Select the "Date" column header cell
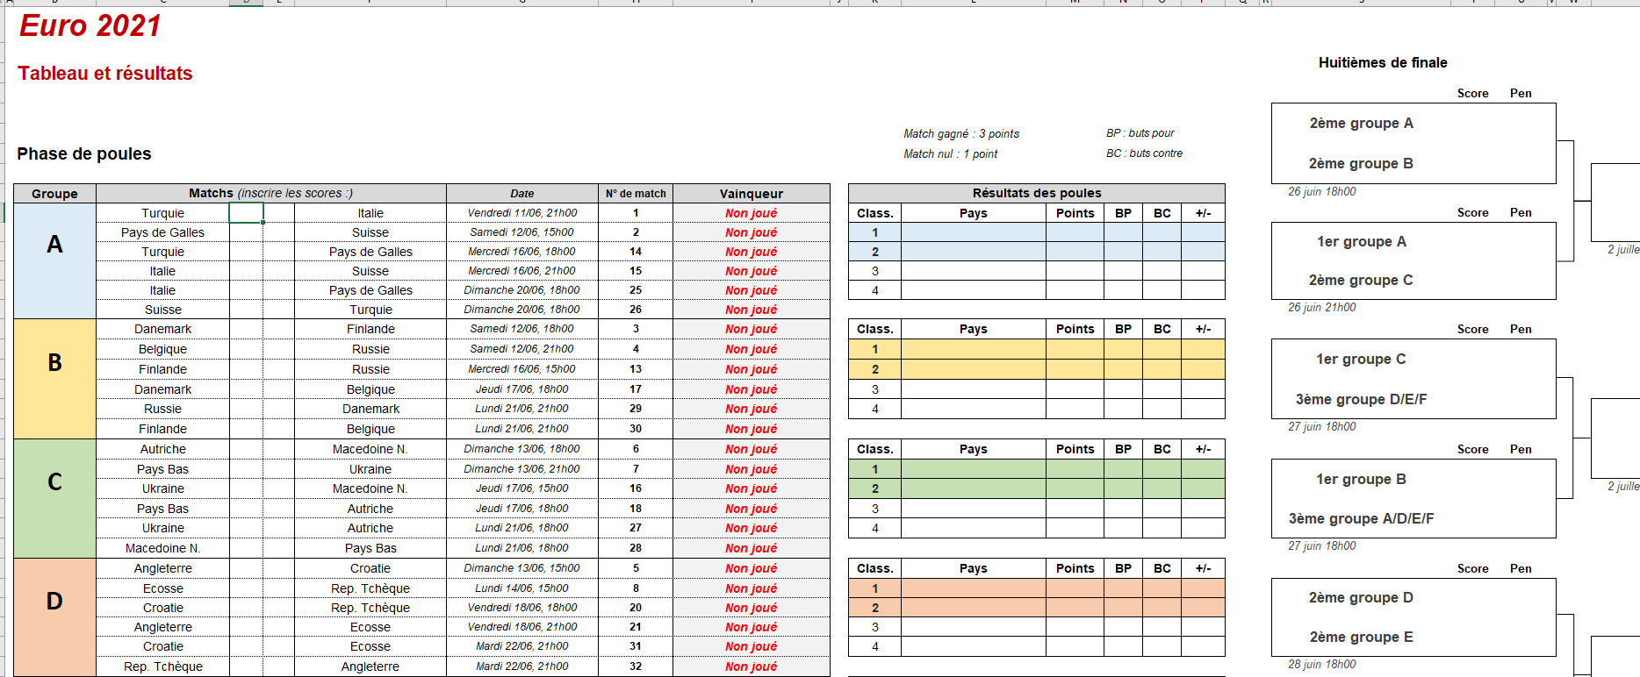Screen dimensions: 1640x677 pyautogui.click(x=522, y=194)
